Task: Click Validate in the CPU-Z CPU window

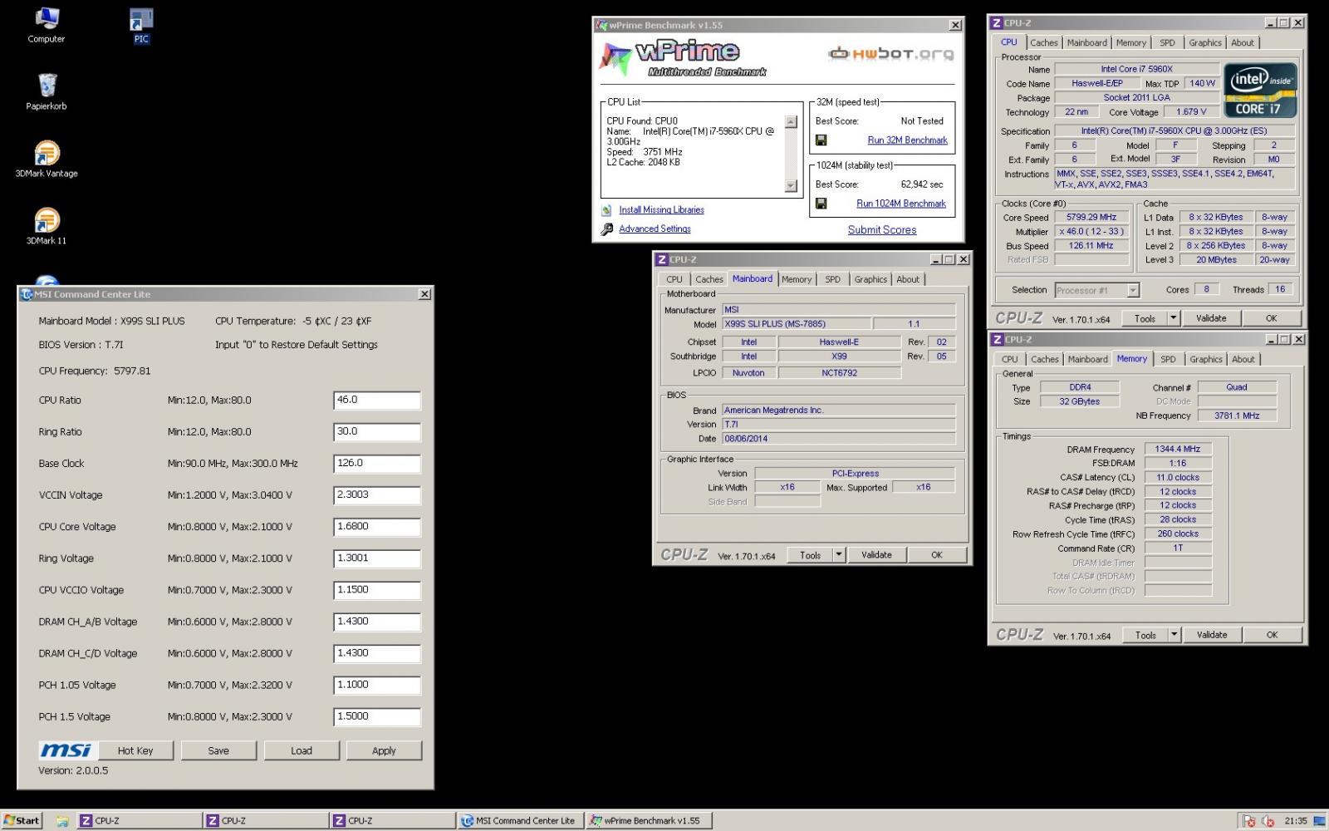Action: pos(1211,318)
